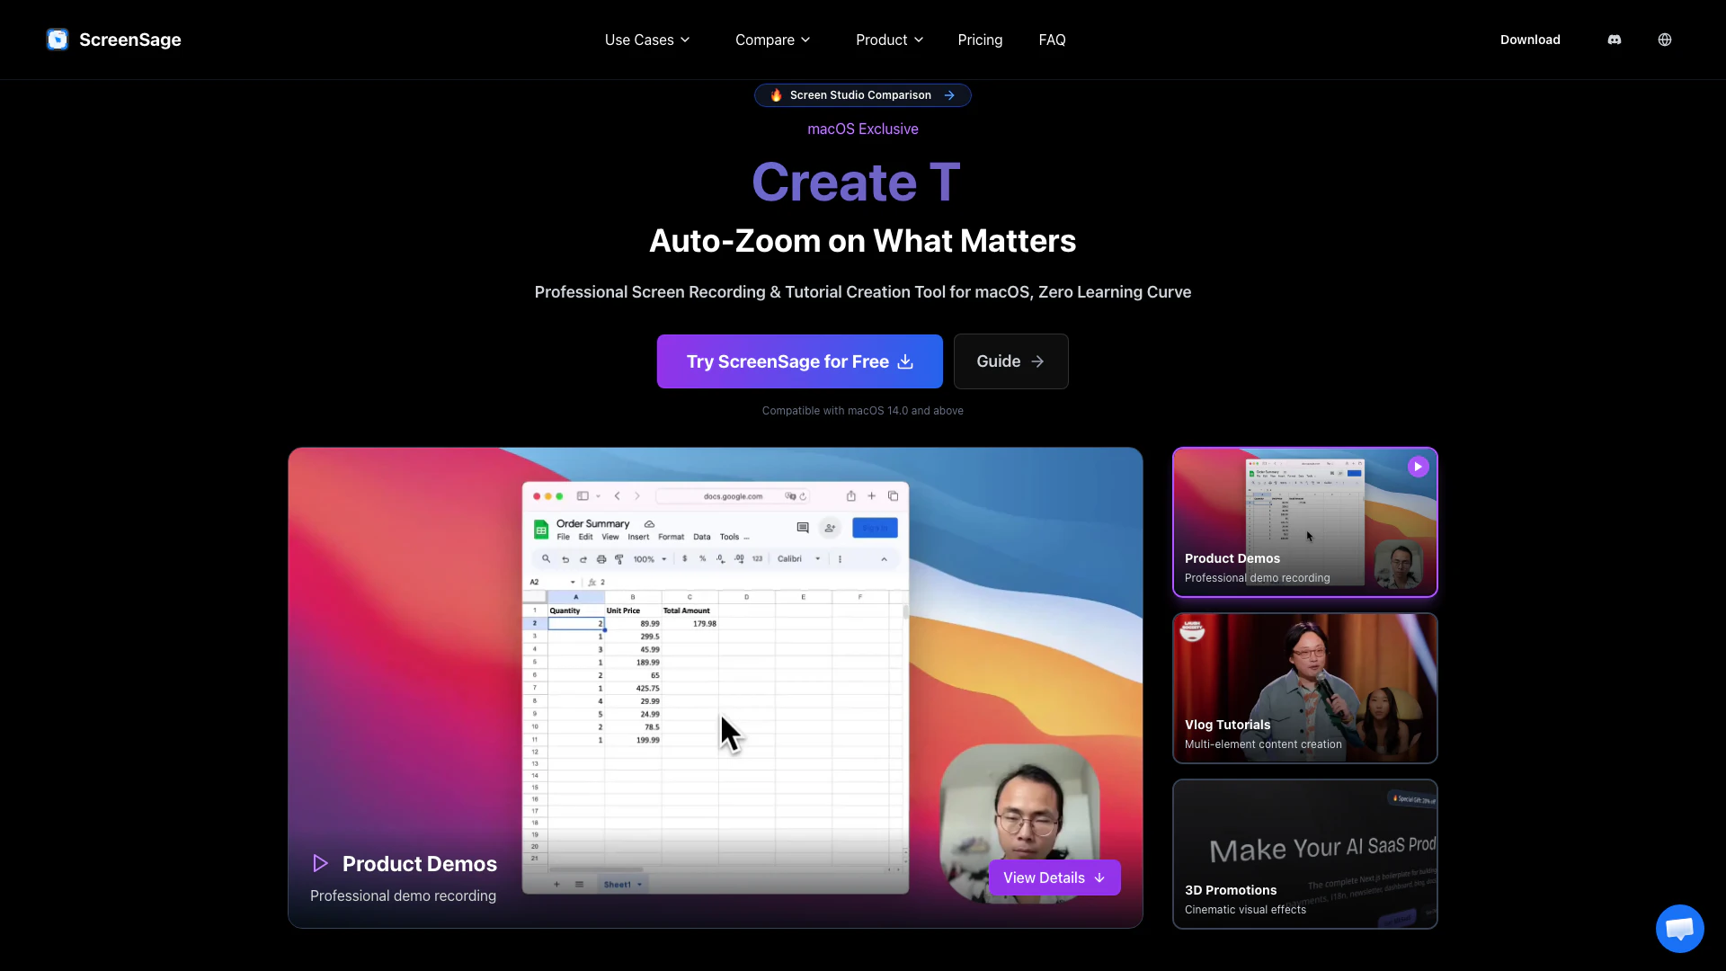Expand the Compare dropdown menu
The image size is (1726, 971).
pos(773,40)
